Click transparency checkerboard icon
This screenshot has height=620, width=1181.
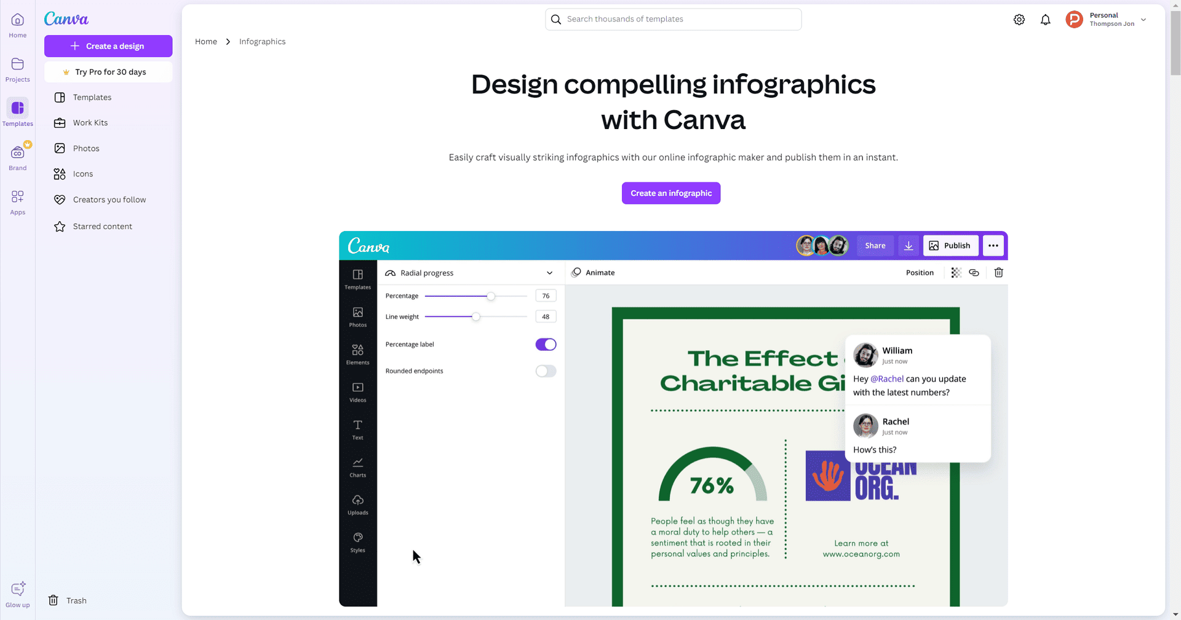point(956,273)
